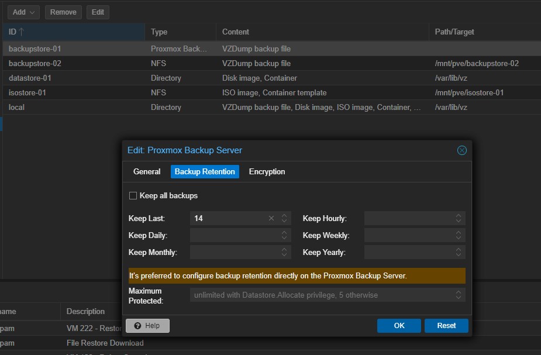Close the Edit Proxmox Backup Server dialog
Viewport: 541px width, 355px height.
click(461, 150)
